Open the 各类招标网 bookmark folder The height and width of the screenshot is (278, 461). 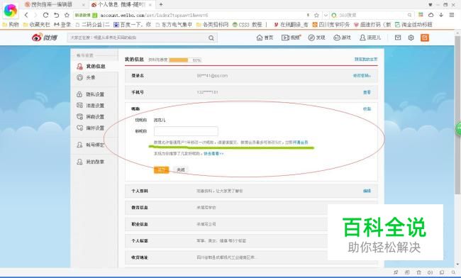[x=212, y=25]
